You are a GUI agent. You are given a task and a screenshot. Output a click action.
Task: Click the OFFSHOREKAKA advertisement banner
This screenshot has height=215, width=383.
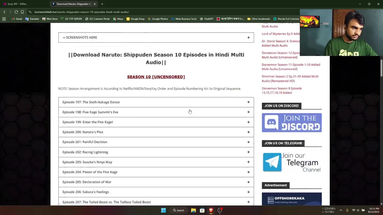(292, 199)
